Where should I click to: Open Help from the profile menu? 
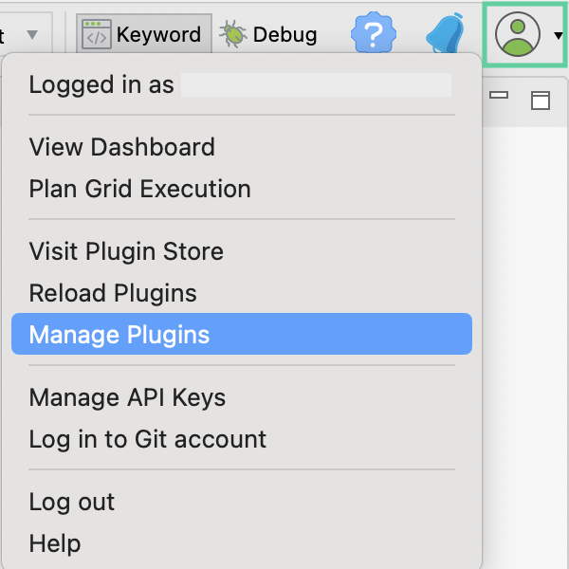coord(55,543)
